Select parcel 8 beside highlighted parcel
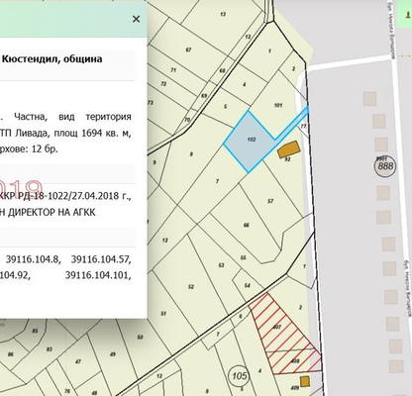 coord(192,154)
